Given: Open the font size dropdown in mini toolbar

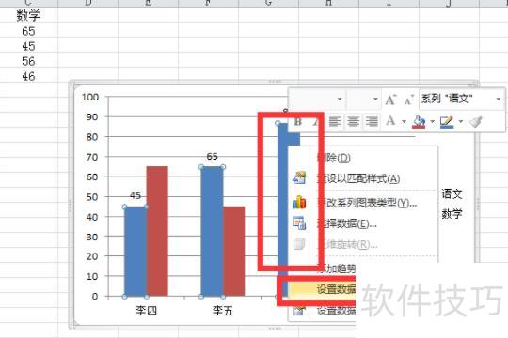Looking at the screenshot, I should (375, 99).
